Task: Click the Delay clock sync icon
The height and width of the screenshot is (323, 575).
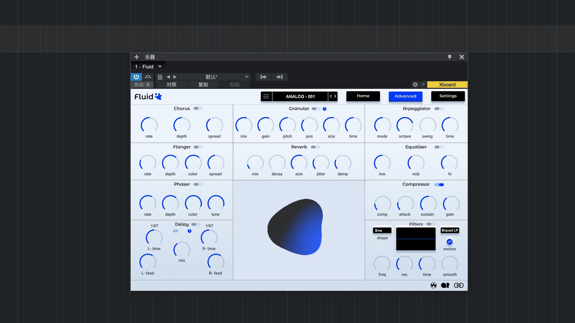Action: tap(190, 231)
